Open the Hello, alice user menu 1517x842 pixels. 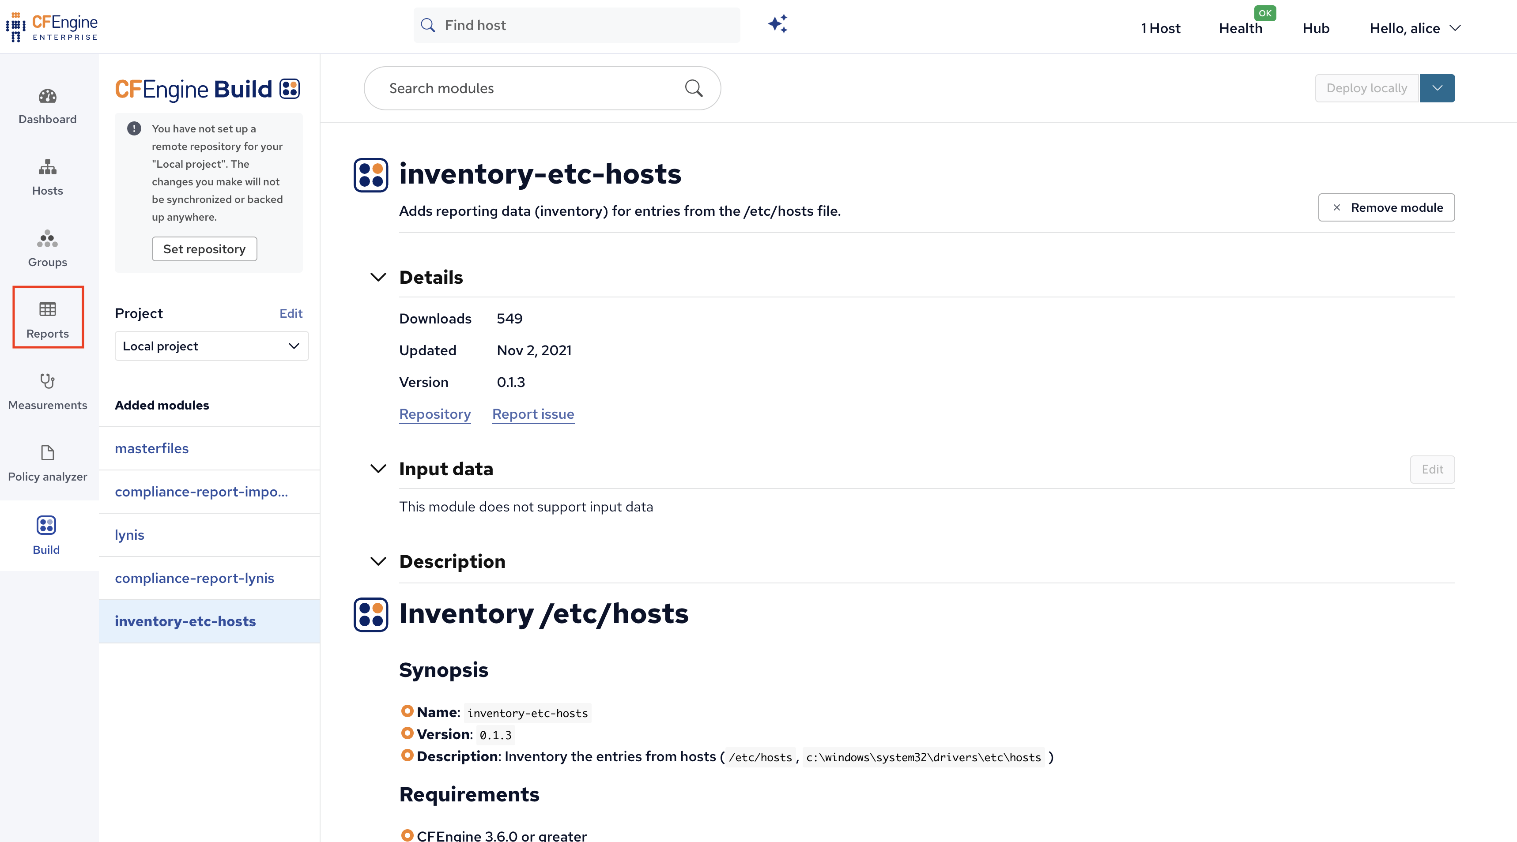point(1415,28)
